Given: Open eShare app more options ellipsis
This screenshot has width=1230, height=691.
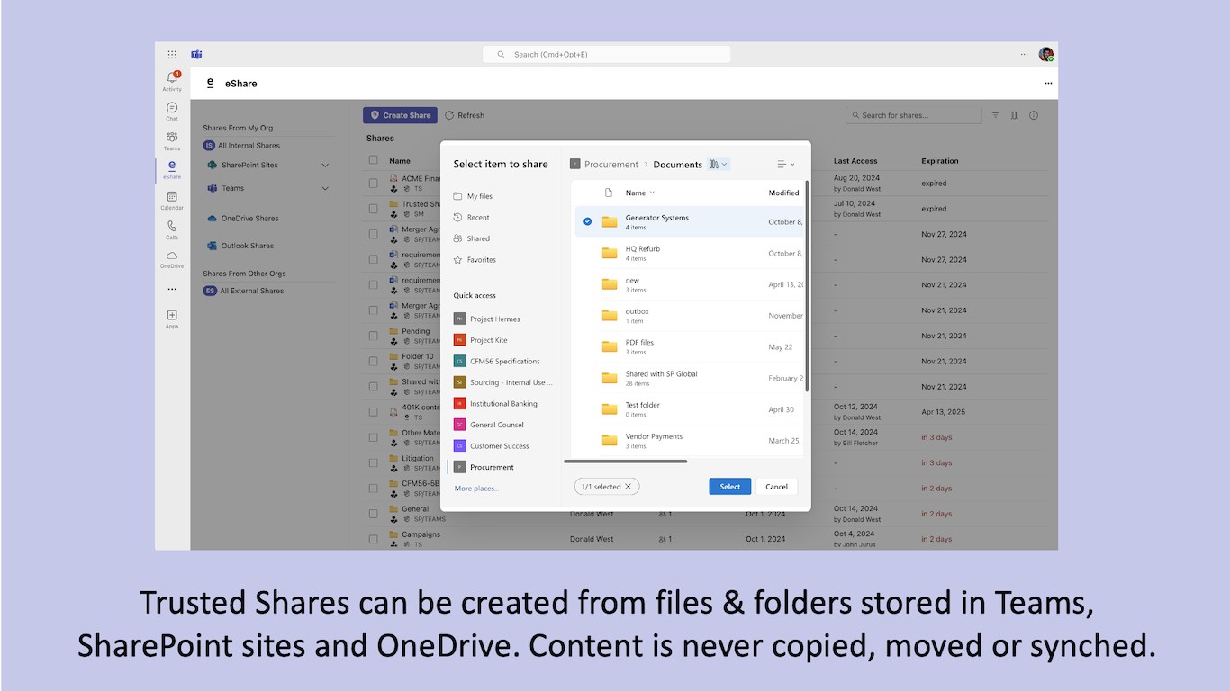Looking at the screenshot, I should [x=1048, y=83].
